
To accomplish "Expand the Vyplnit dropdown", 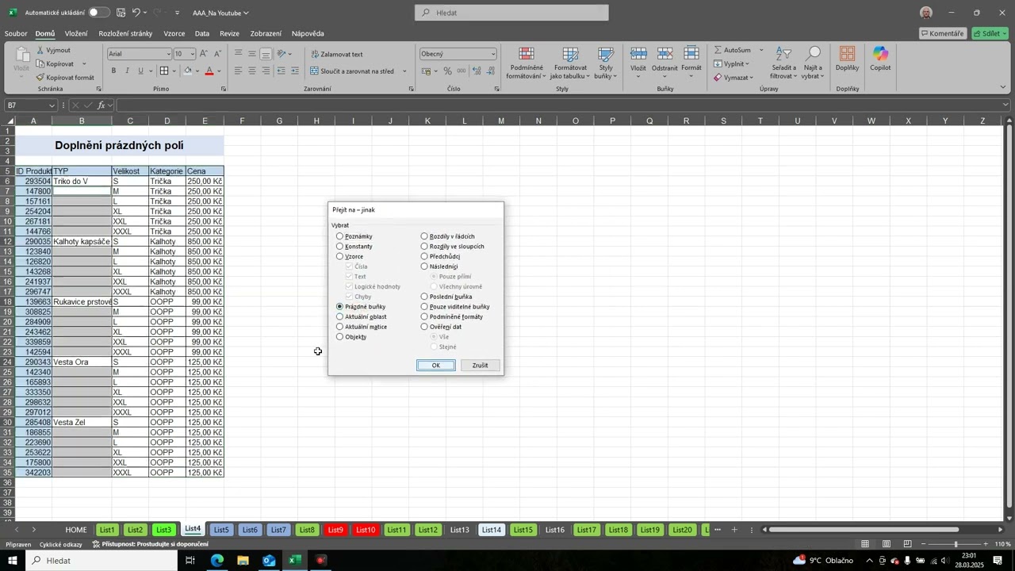I will [x=748, y=63].
